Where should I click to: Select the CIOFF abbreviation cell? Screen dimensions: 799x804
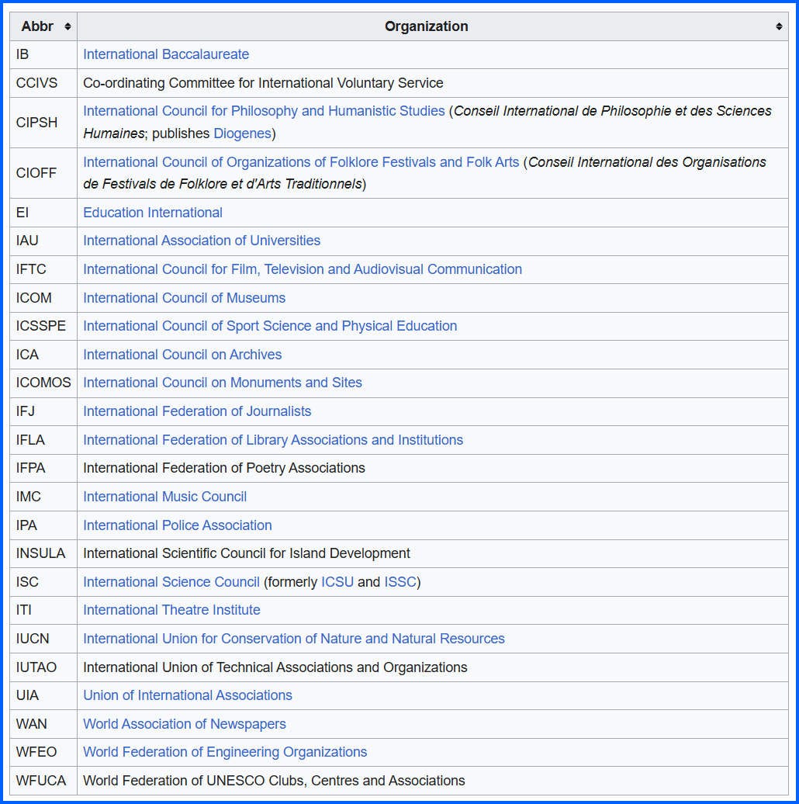[43, 173]
